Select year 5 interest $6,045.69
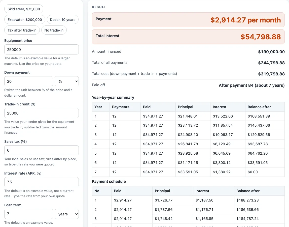This screenshot has width=289, height=227. point(222,153)
